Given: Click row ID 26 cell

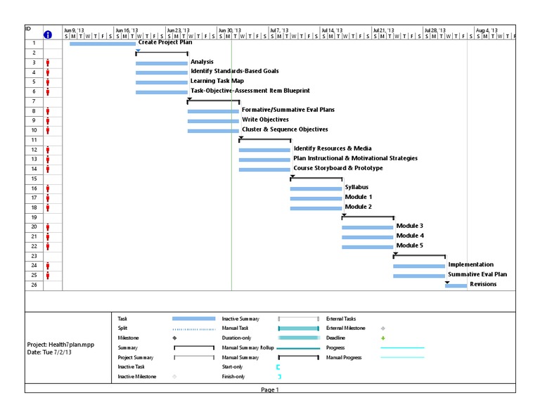Looking at the screenshot, I should 34,285.
